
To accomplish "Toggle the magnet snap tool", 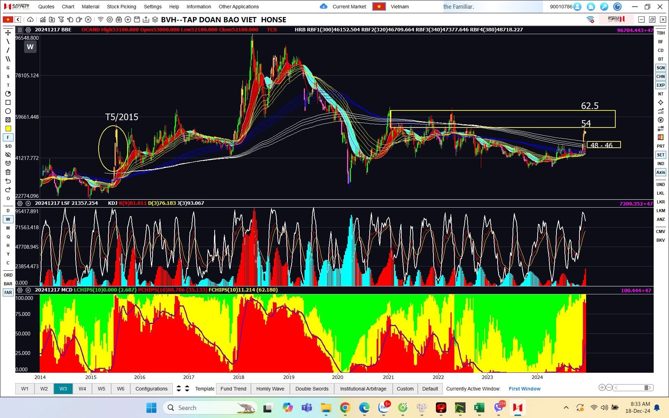I will (8, 163).
